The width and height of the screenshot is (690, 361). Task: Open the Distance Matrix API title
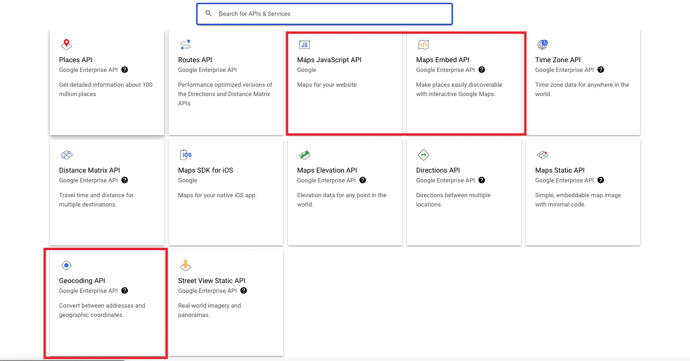tap(90, 170)
